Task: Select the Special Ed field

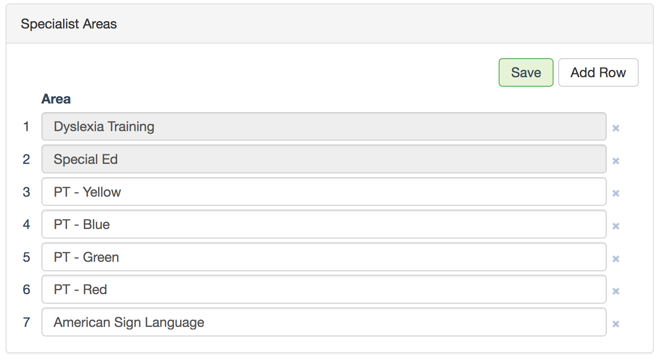Action: [x=324, y=159]
